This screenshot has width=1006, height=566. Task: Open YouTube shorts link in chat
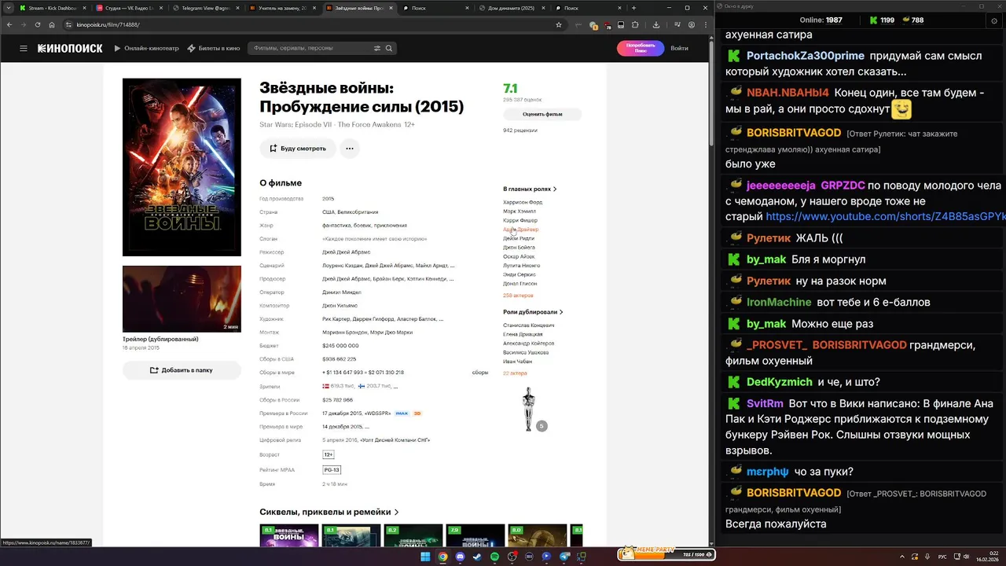(x=885, y=216)
